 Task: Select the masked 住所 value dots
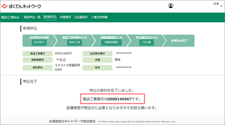[x=124, y=67]
